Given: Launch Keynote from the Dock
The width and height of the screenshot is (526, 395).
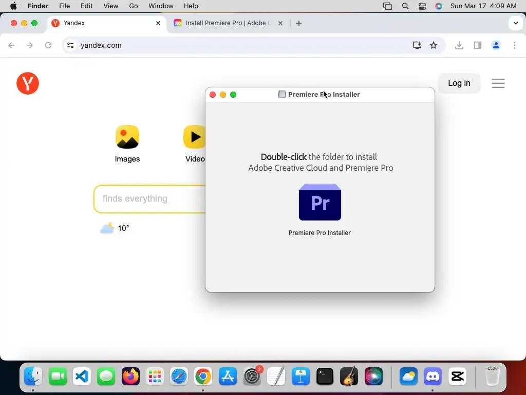Looking at the screenshot, I should tap(300, 376).
